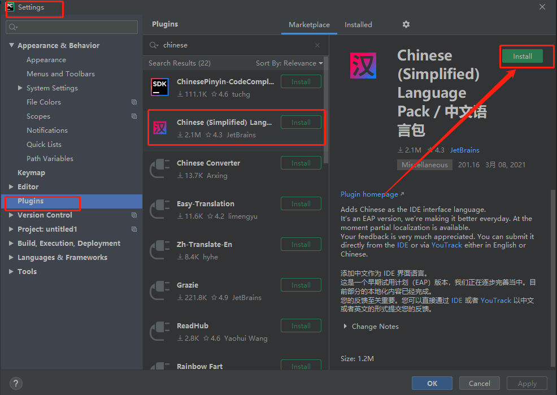
Task: Select Grazie plugin name in list
Action: [188, 285]
